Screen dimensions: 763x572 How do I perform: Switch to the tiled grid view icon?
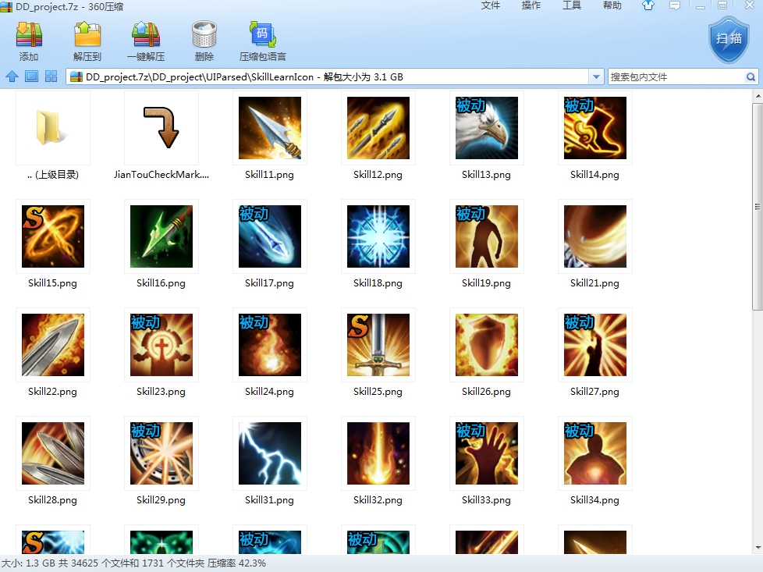click(51, 76)
